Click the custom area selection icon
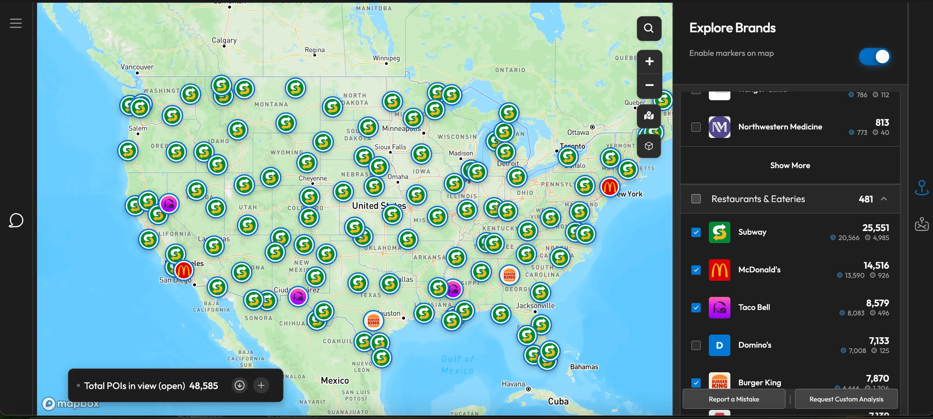Viewport: 933px width, 419px height. [922, 224]
